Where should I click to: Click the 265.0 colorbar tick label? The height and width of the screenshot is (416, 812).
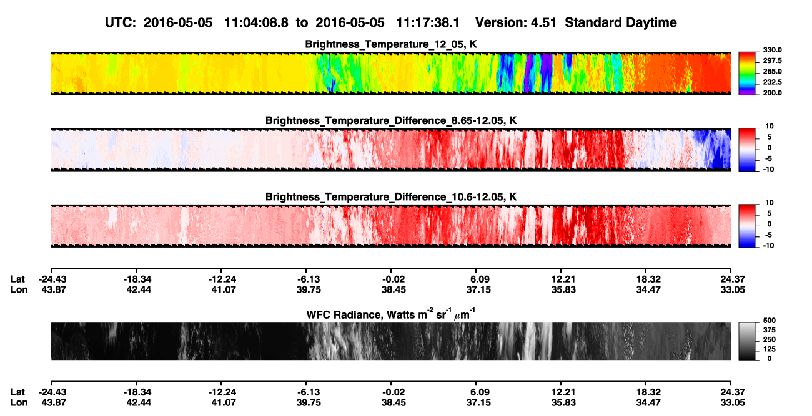click(x=772, y=72)
